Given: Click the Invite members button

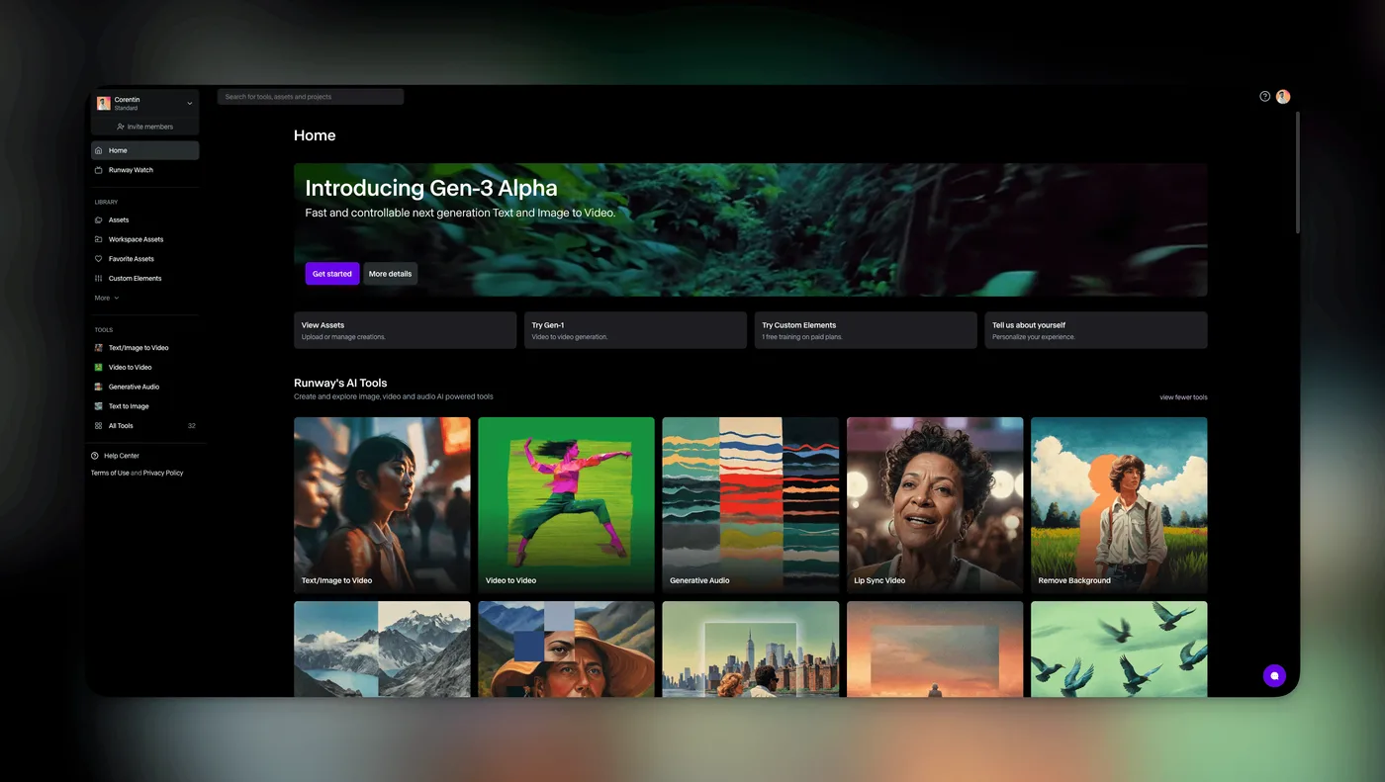Looking at the screenshot, I should [144, 127].
